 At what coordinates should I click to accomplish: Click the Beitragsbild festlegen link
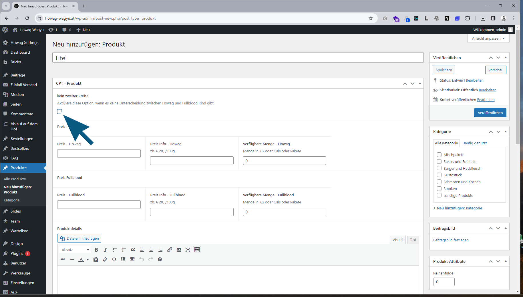tap(451, 240)
